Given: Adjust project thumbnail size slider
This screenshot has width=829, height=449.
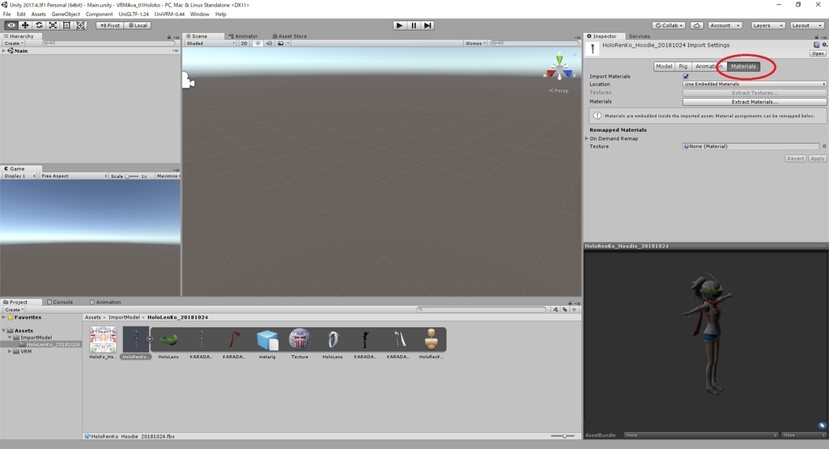Looking at the screenshot, I should (x=563, y=436).
